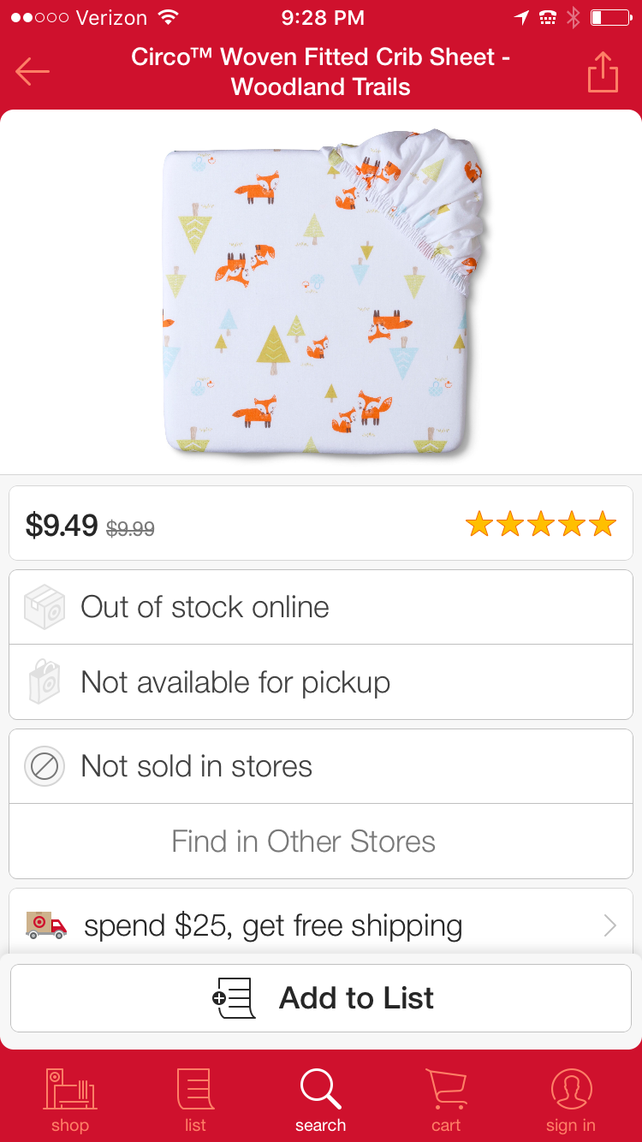Tap the delivery truck icon

pyautogui.click(x=46, y=925)
